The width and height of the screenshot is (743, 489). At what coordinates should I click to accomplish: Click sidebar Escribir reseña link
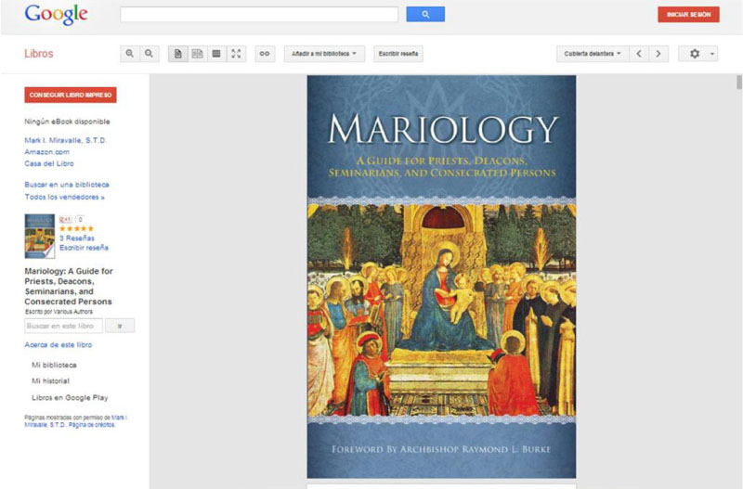pos(84,248)
